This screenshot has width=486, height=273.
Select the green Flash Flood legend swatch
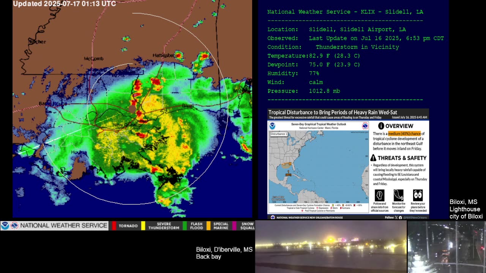click(x=185, y=226)
